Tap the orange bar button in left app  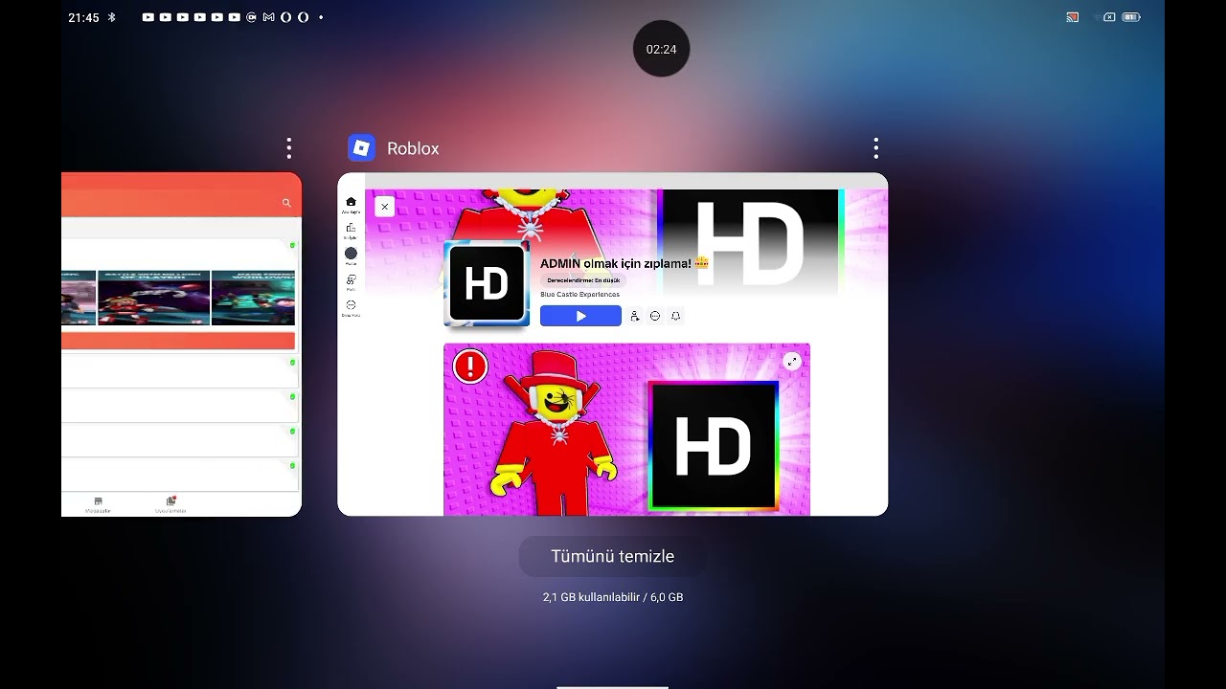(x=178, y=341)
